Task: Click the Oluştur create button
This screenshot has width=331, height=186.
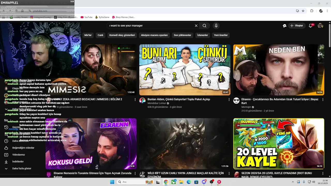Action: tap(297, 26)
